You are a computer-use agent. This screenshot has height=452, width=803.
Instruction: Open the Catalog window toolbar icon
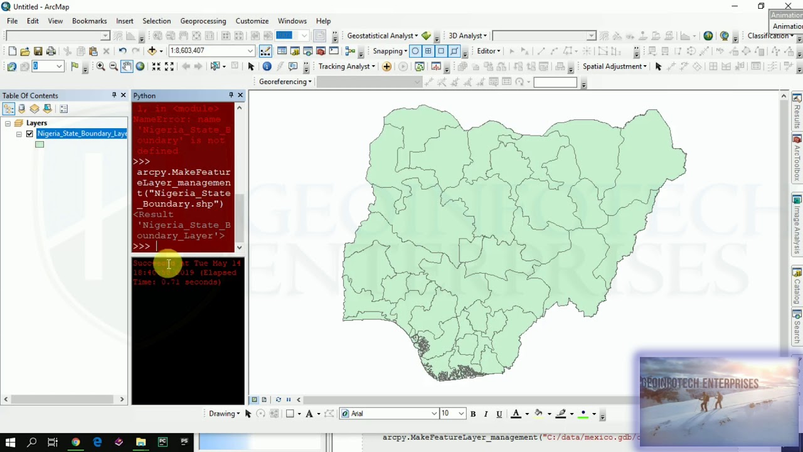point(295,51)
